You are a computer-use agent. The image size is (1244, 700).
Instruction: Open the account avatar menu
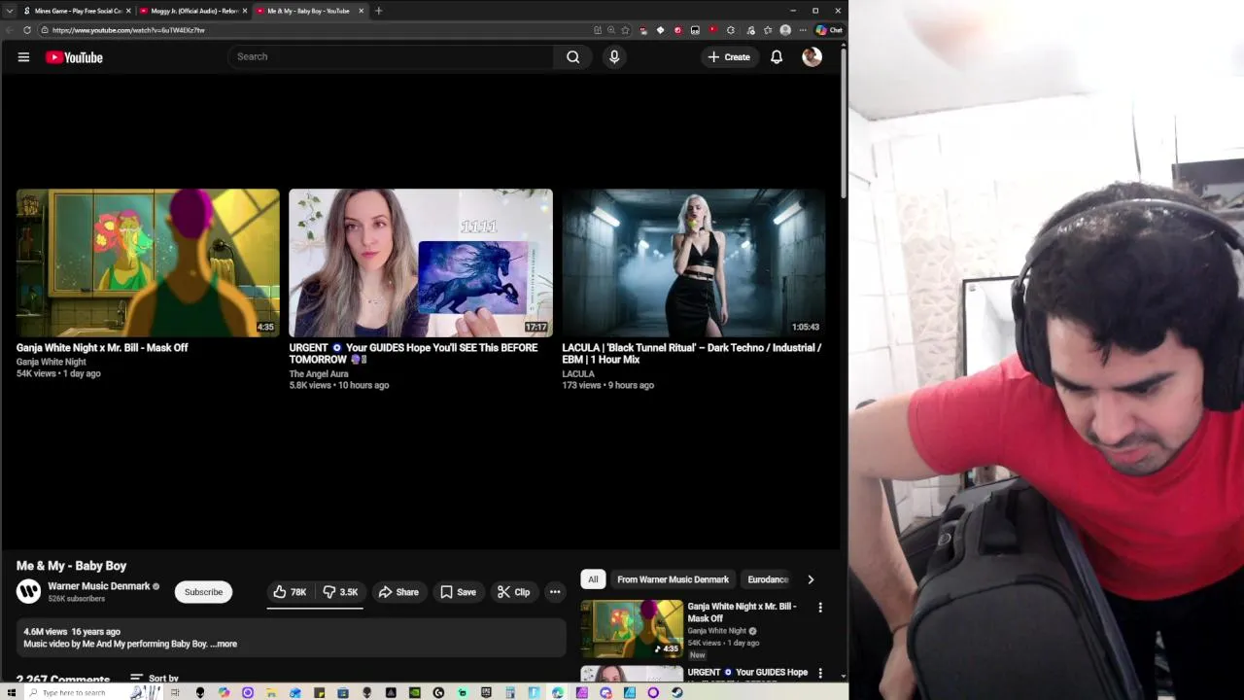click(x=812, y=57)
